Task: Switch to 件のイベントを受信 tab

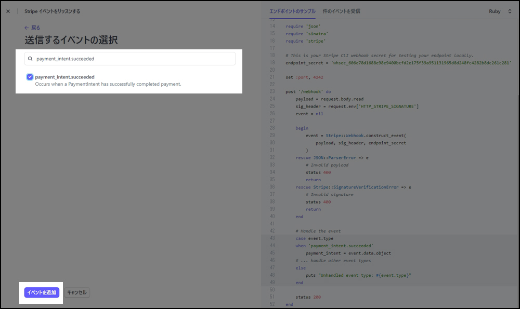Action: point(341,11)
